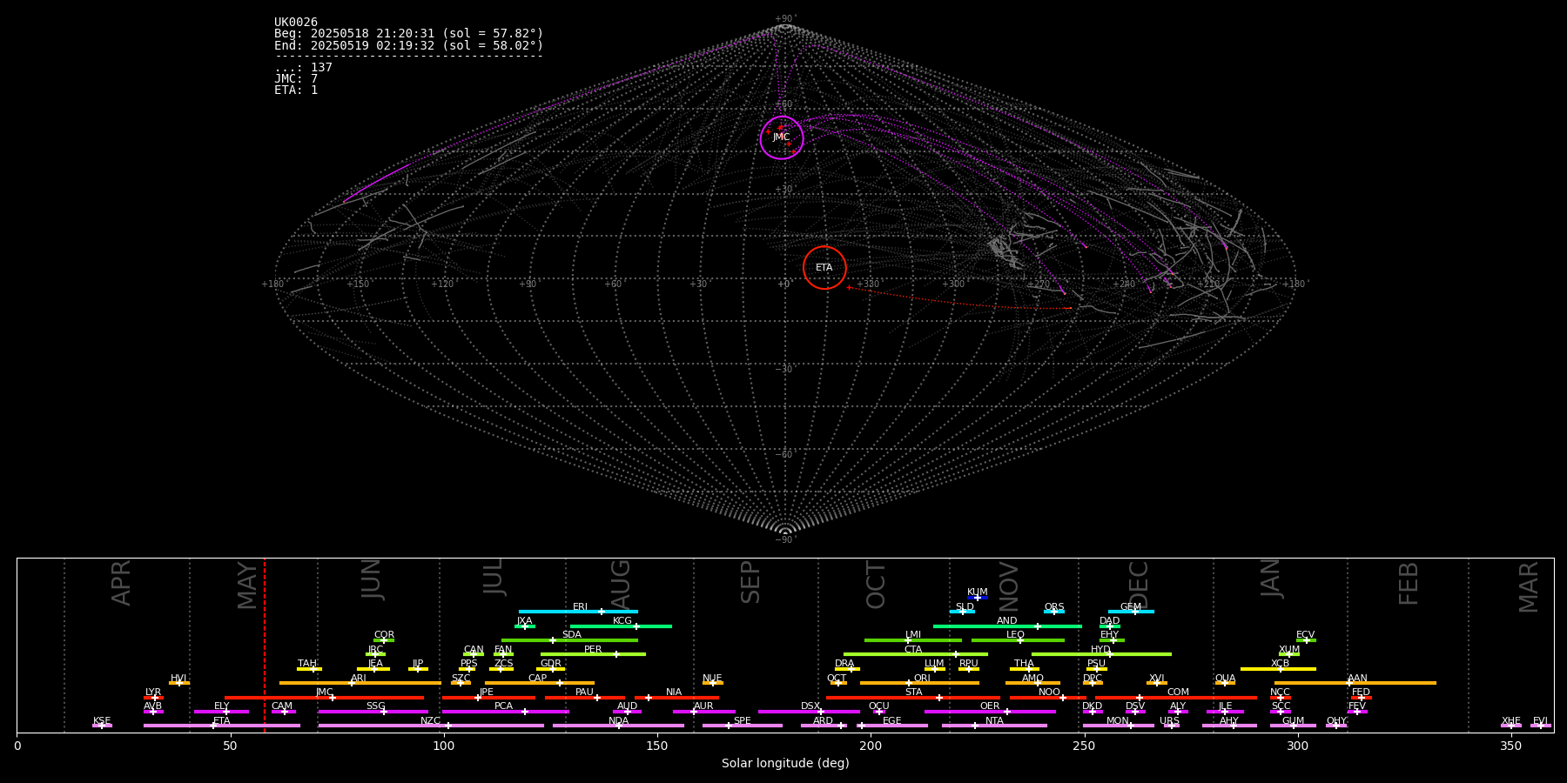Click the 'ETA: 1' count in the header

click(296, 90)
